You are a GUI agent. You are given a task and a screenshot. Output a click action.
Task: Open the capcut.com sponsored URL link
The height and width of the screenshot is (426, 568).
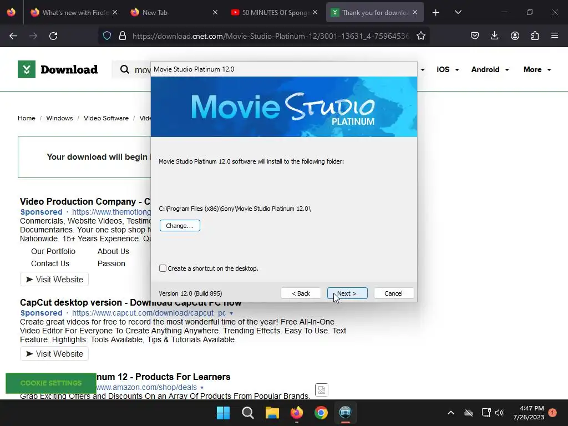coord(149,313)
